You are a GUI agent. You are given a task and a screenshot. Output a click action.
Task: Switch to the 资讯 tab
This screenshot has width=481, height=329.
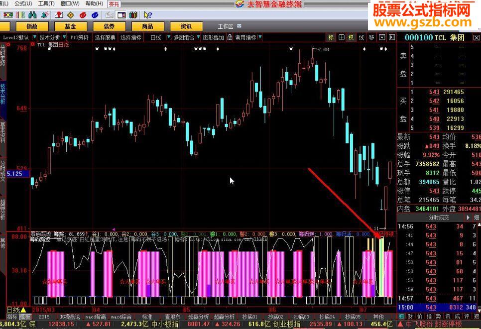click(186, 26)
